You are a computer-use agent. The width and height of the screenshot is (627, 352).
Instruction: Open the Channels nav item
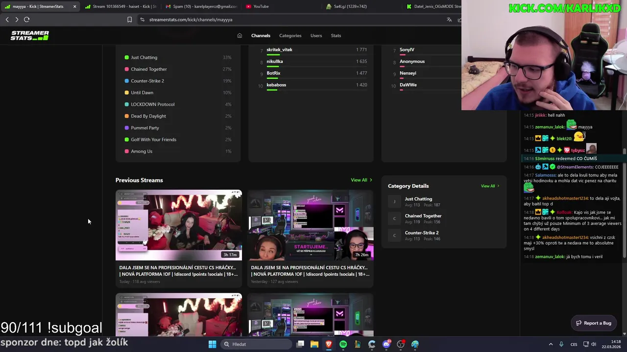[x=261, y=36]
